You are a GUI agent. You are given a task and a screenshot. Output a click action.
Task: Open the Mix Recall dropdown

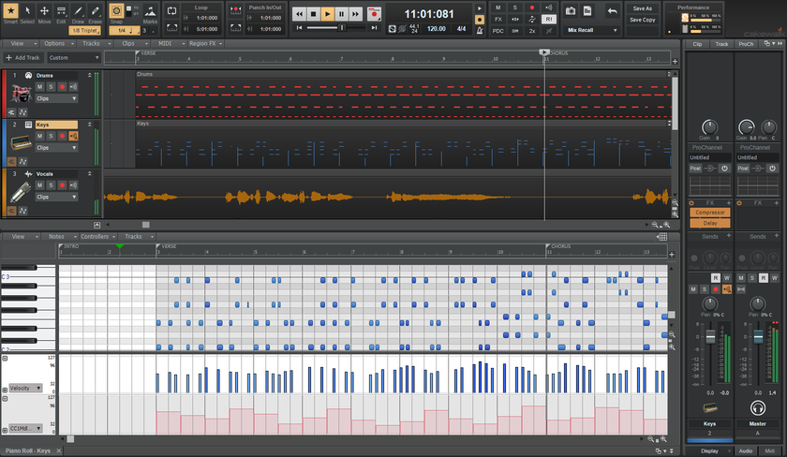591,30
